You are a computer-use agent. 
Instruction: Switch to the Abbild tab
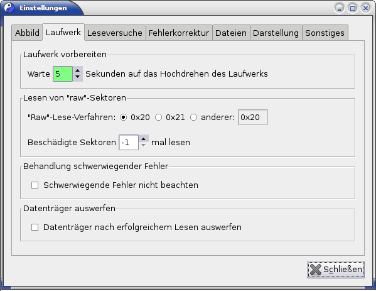click(27, 33)
